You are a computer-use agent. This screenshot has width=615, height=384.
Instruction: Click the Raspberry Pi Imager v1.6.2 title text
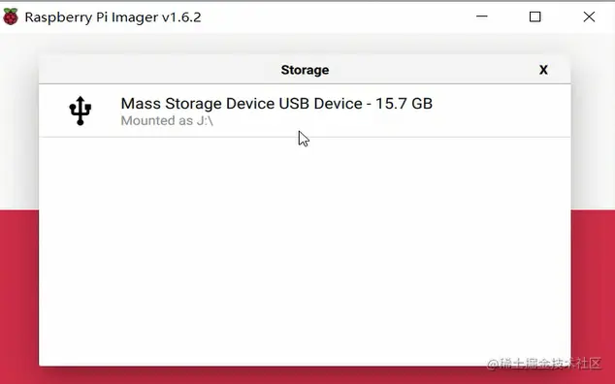click(113, 17)
